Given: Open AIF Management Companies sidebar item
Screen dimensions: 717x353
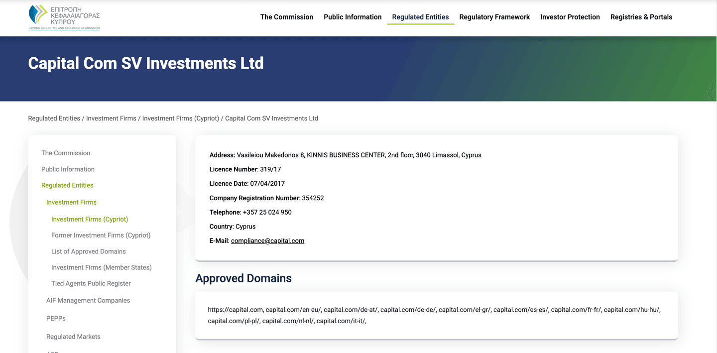Looking at the screenshot, I should pos(88,301).
